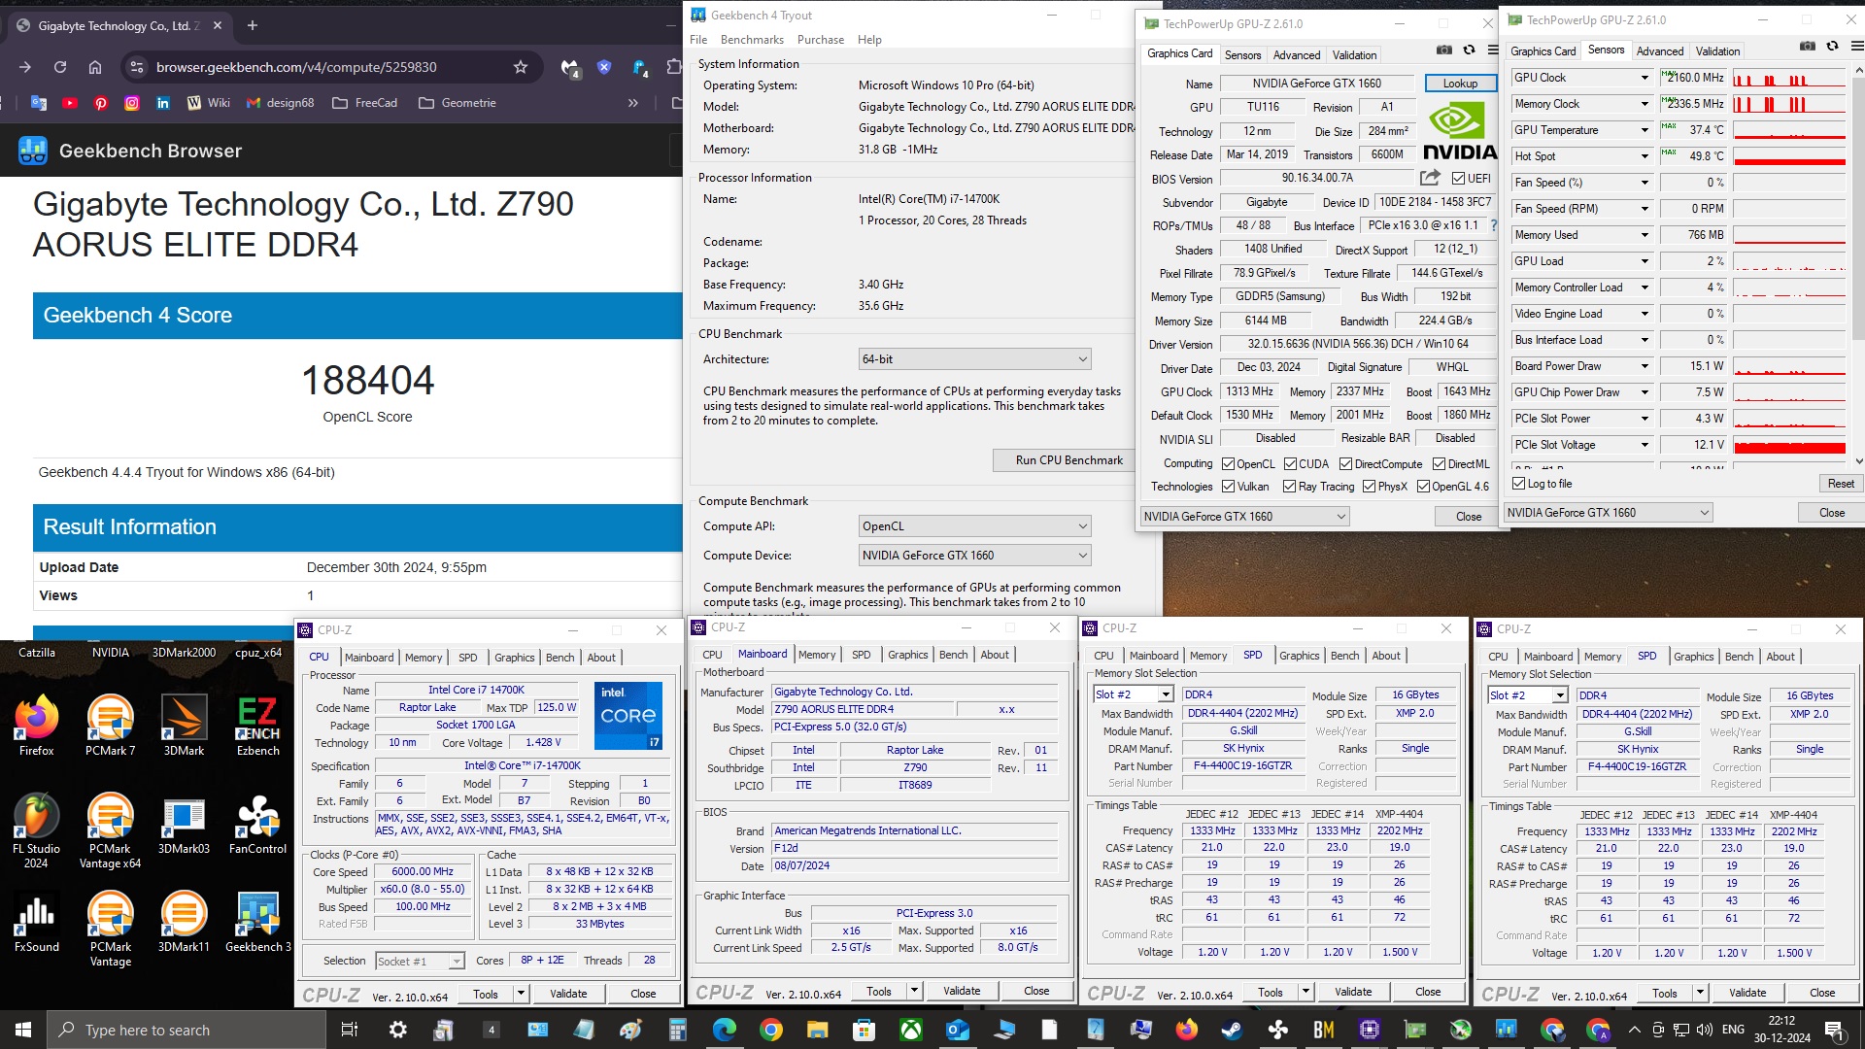The height and width of the screenshot is (1049, 1865).
Task: Open Geekbench 3 desktop shortcut
Action: [x=257, y=922]
